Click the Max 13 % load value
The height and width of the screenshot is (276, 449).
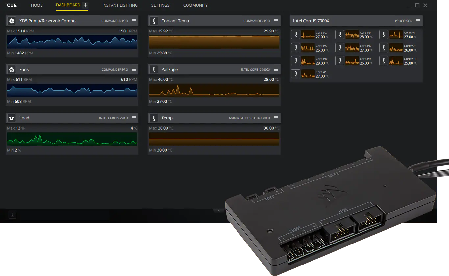[16, 128]
